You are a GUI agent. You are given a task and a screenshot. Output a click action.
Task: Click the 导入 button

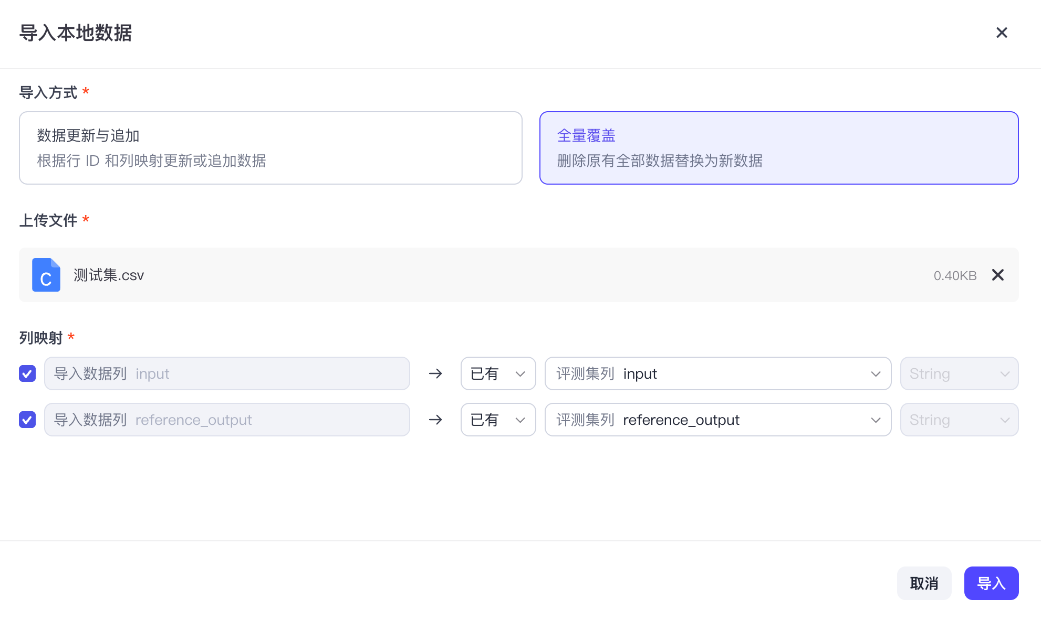(x=991, y=583)
